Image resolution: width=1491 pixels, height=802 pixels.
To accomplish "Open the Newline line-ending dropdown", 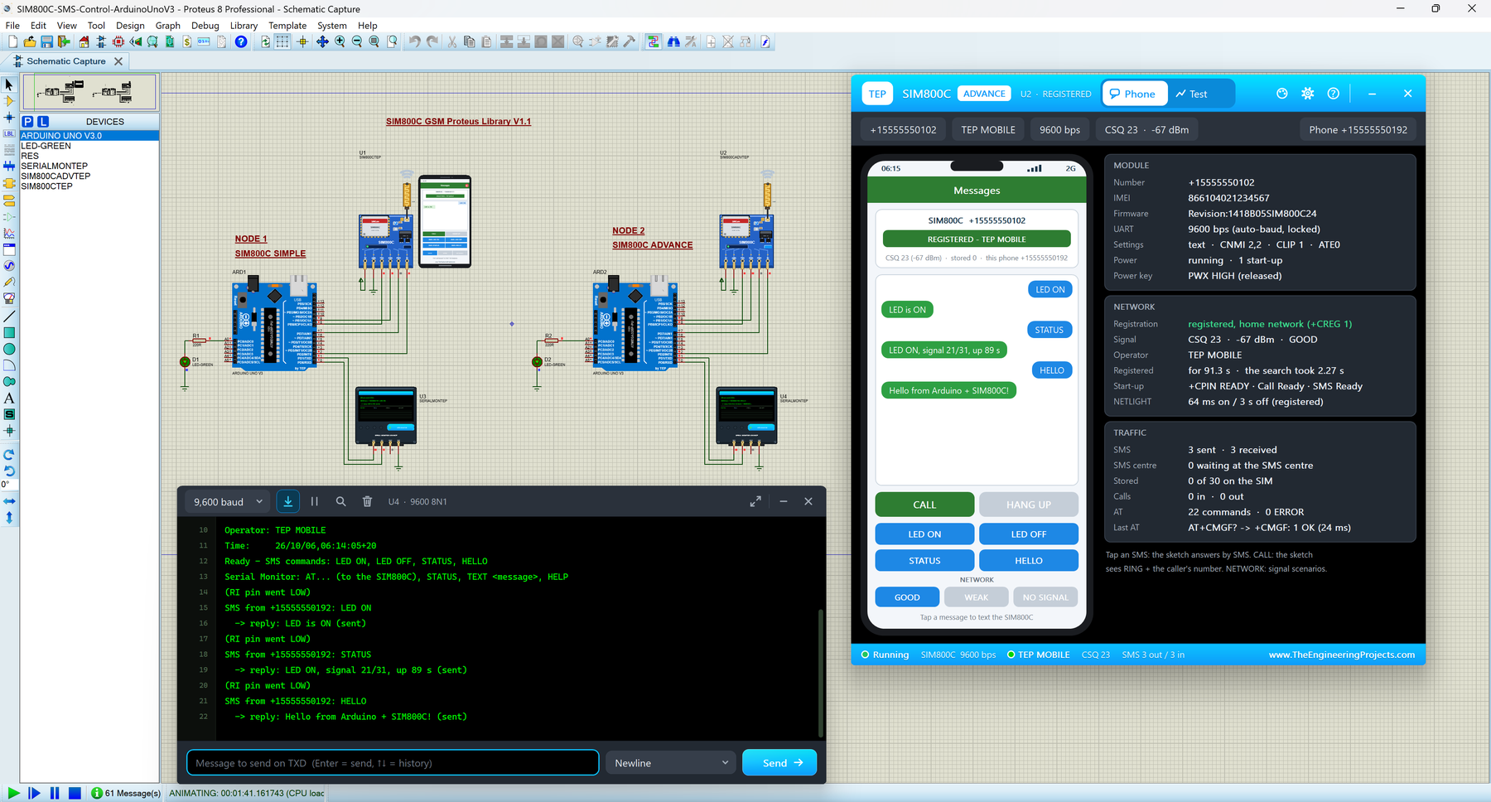I will pyautogui.click(x=671, y=763).
